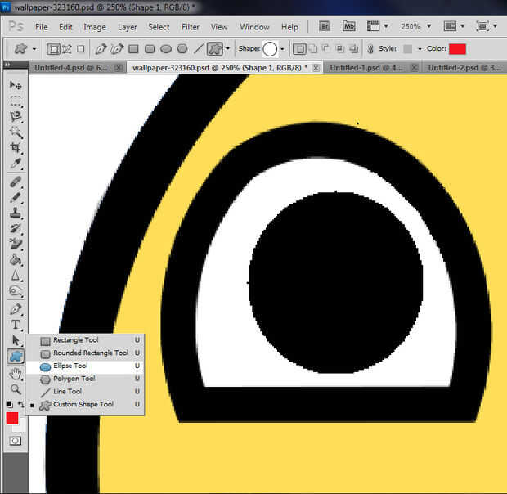The height and width of the screenshot is (494, 507).
Task: Toggle Exclude Overlapping Shape Areas option
Action: tap(354, 49)
